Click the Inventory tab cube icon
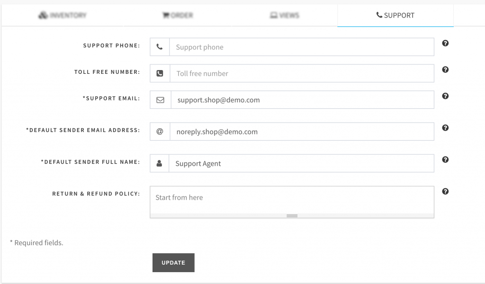Screen dimensions: 485x284 pos(42,15)
